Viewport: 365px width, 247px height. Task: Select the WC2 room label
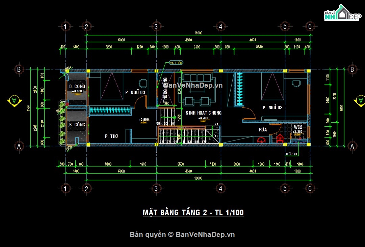298,127
